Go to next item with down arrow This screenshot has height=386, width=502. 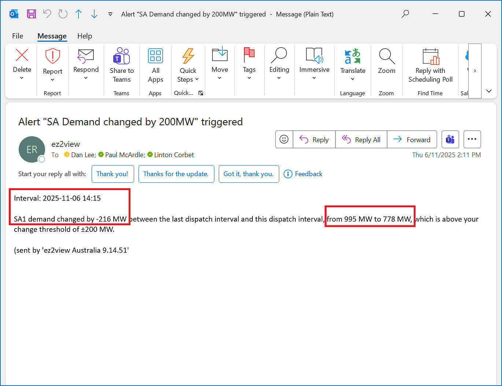click(x=94, y=14)
